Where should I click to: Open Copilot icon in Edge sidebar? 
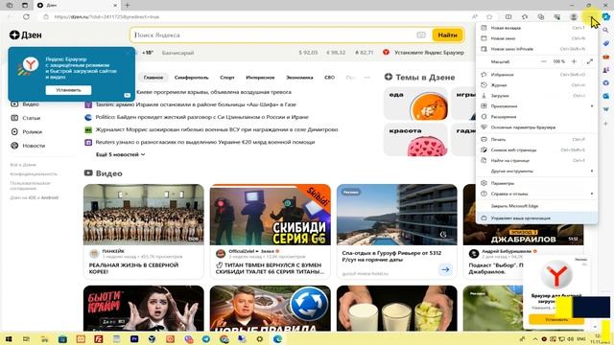(x=606, y=17)
